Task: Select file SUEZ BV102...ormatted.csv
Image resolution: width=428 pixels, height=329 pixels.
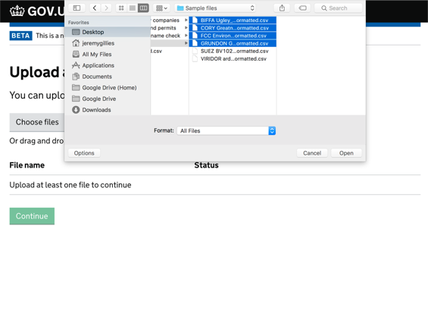Action: (233, 51)
